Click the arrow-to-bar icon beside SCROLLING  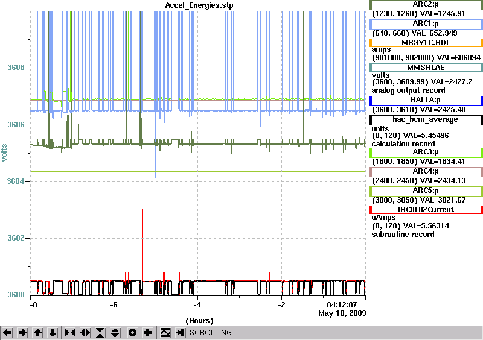pyautogui.click(x=181, y=333)
